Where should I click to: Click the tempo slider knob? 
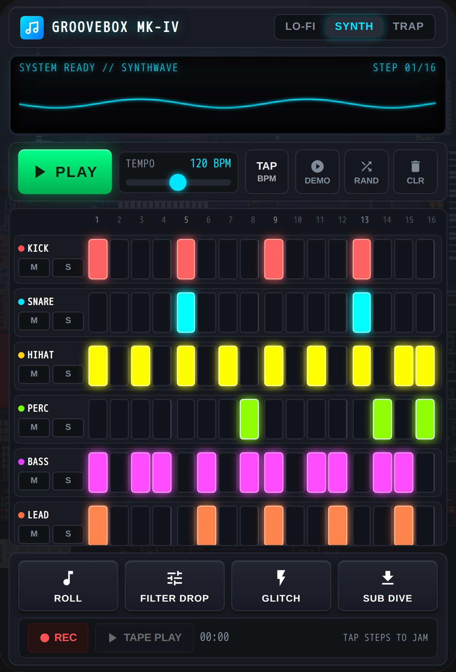click(178, 182)
